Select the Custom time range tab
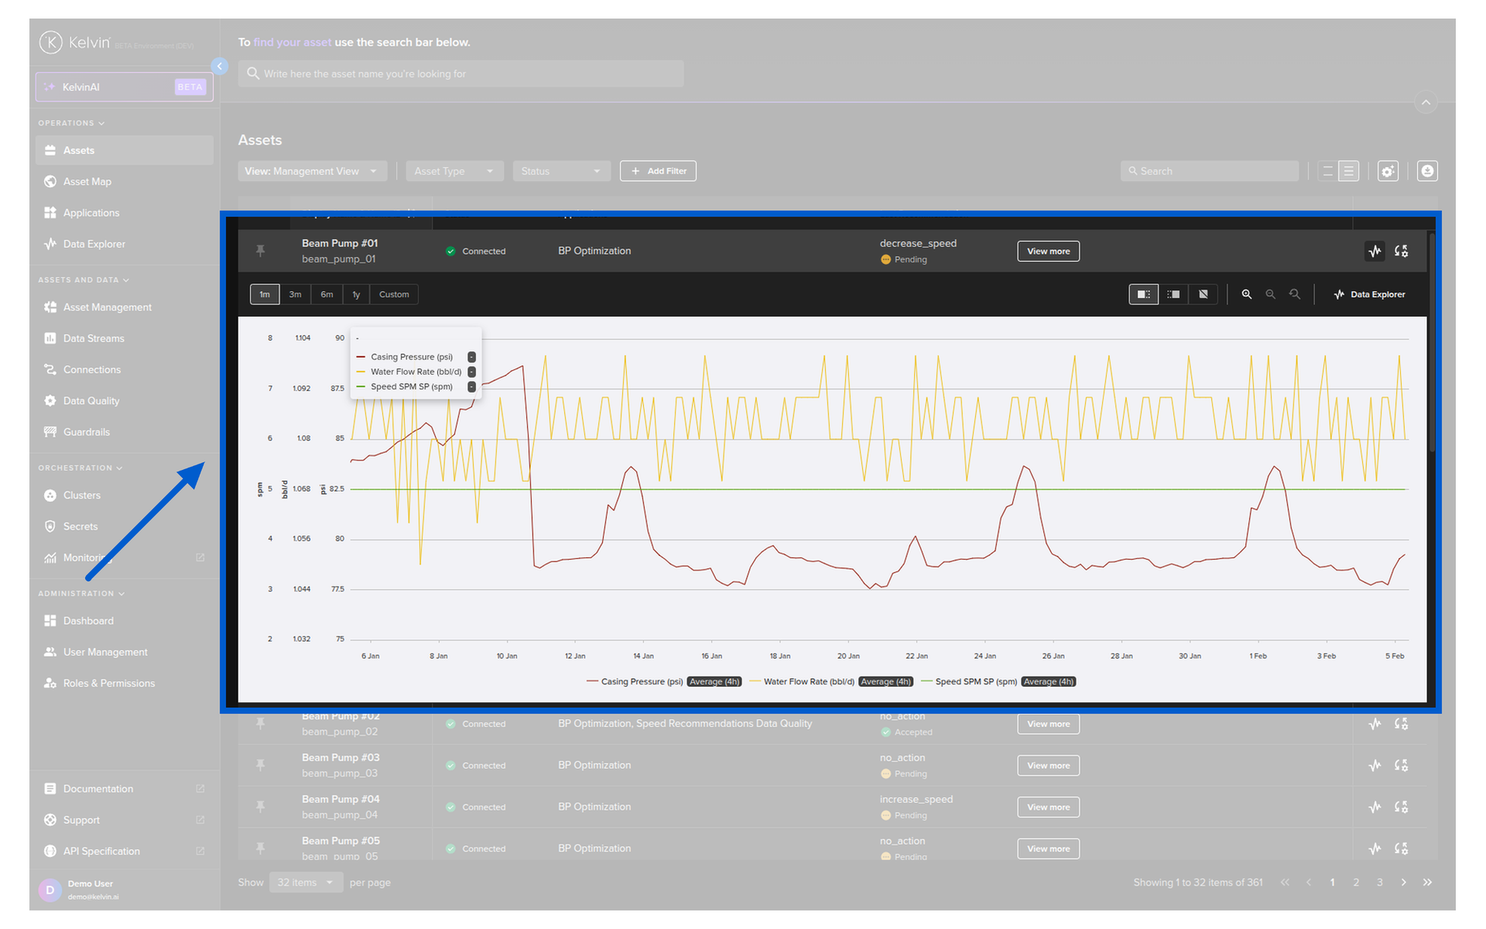Image resolution: width=1486 pixels, height=929 pixels. tap(394, 294)
